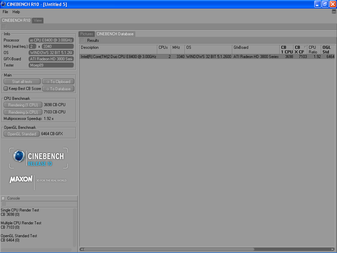Toggle the Console checkbox

[x=3, y=198]
